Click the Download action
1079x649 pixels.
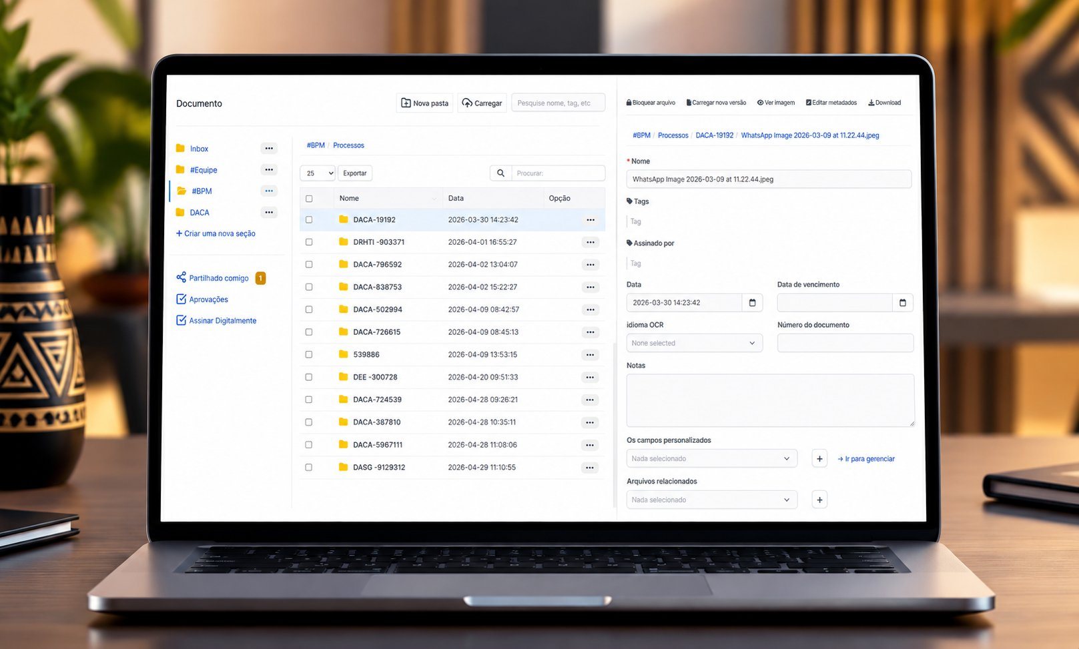[x=884, y=103]
